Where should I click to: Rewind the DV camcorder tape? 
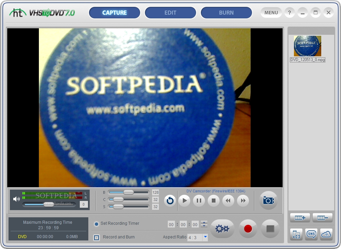(x=228, y=201)
